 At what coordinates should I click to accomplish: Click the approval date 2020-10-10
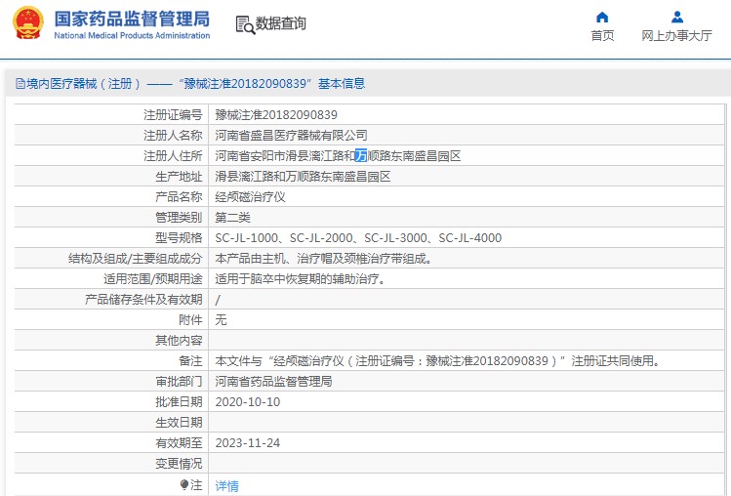click(x=248, y=402)
